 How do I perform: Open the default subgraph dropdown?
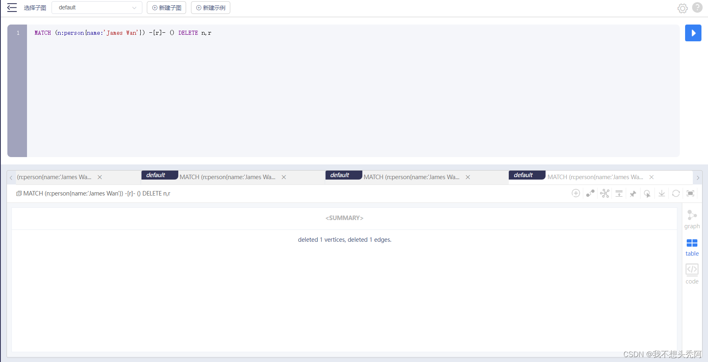[x=97, y=8]
